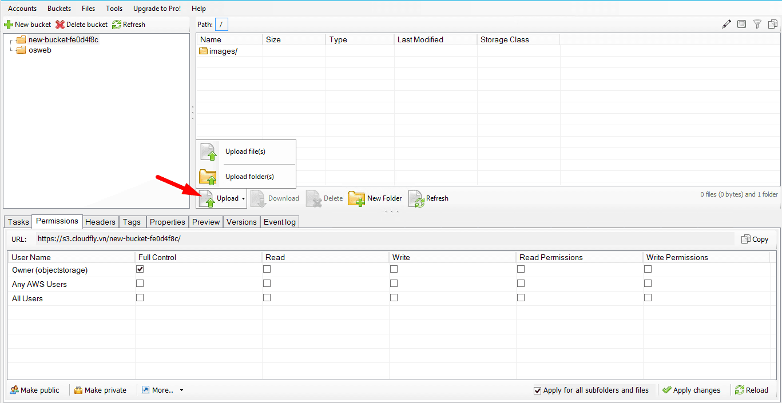Click the Delete file icon in toolbar
Screen dimensions: 782x403
[314, 198]
